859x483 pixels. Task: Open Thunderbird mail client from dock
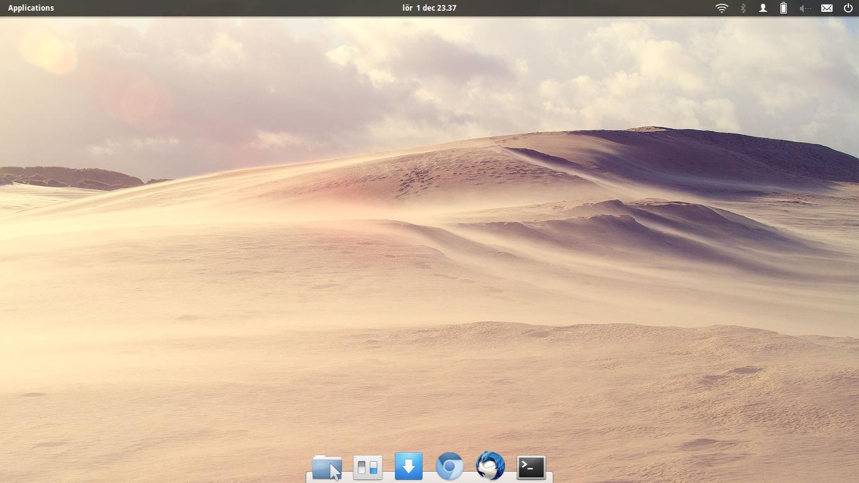click(490, 467)
